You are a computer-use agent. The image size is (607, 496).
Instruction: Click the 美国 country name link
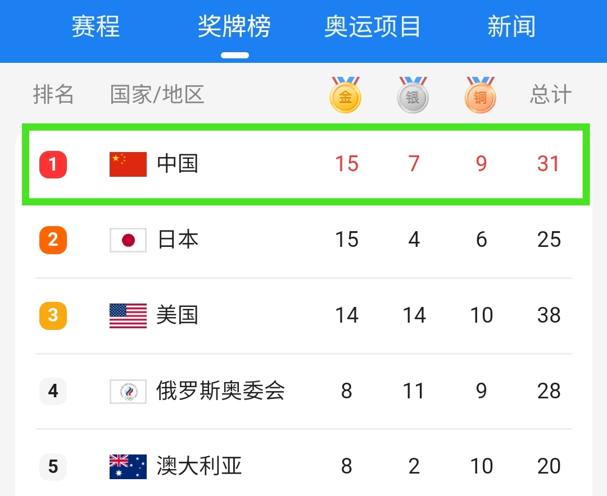[178, 315]
